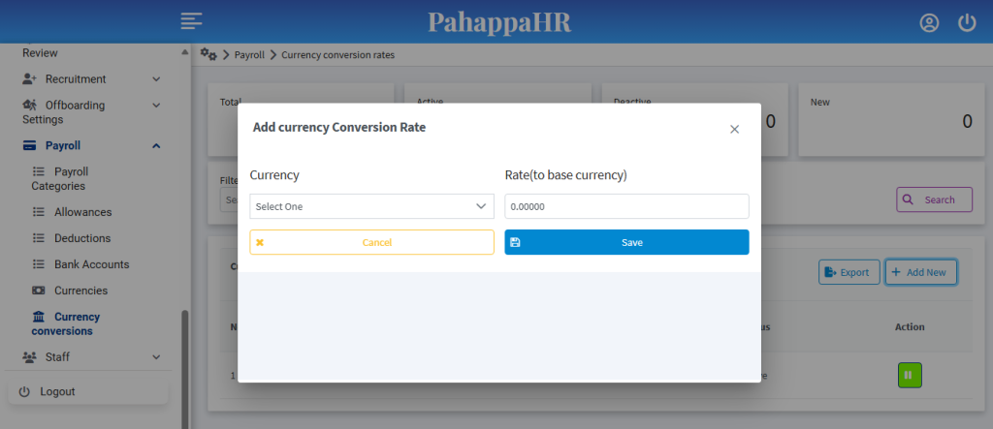
Task: Click the Save button
Action: click(x=626, y=242)
